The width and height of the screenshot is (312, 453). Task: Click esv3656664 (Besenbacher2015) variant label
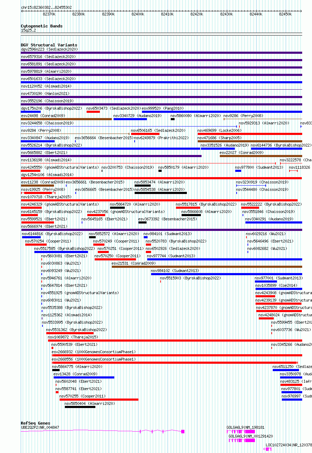[x=103, y=138]
